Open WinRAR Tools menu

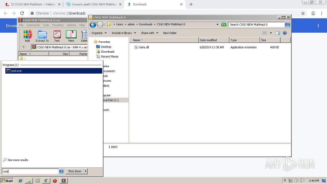46,25
